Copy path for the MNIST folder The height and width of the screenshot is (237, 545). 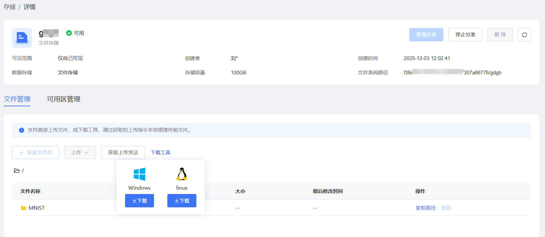pos(425,208)
